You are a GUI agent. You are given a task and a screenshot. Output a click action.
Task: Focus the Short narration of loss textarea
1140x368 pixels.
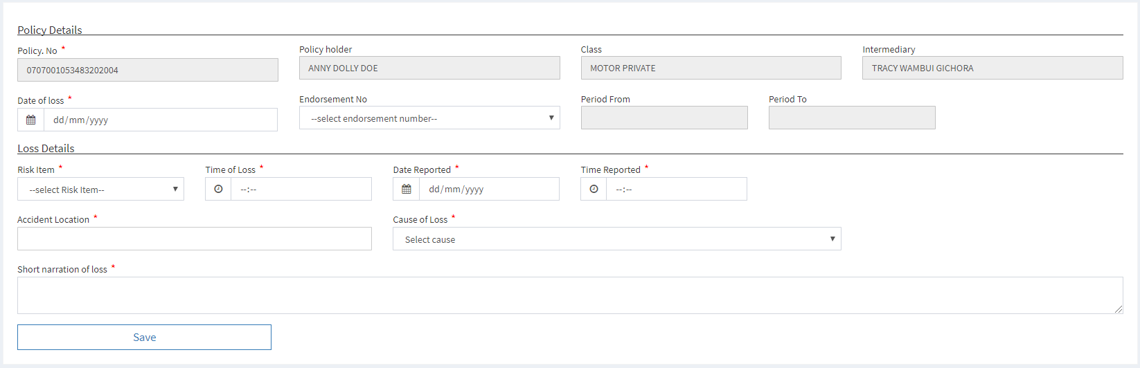569,295
